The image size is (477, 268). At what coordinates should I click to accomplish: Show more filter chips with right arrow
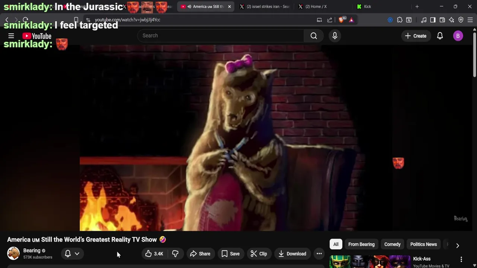pos(458,245)
